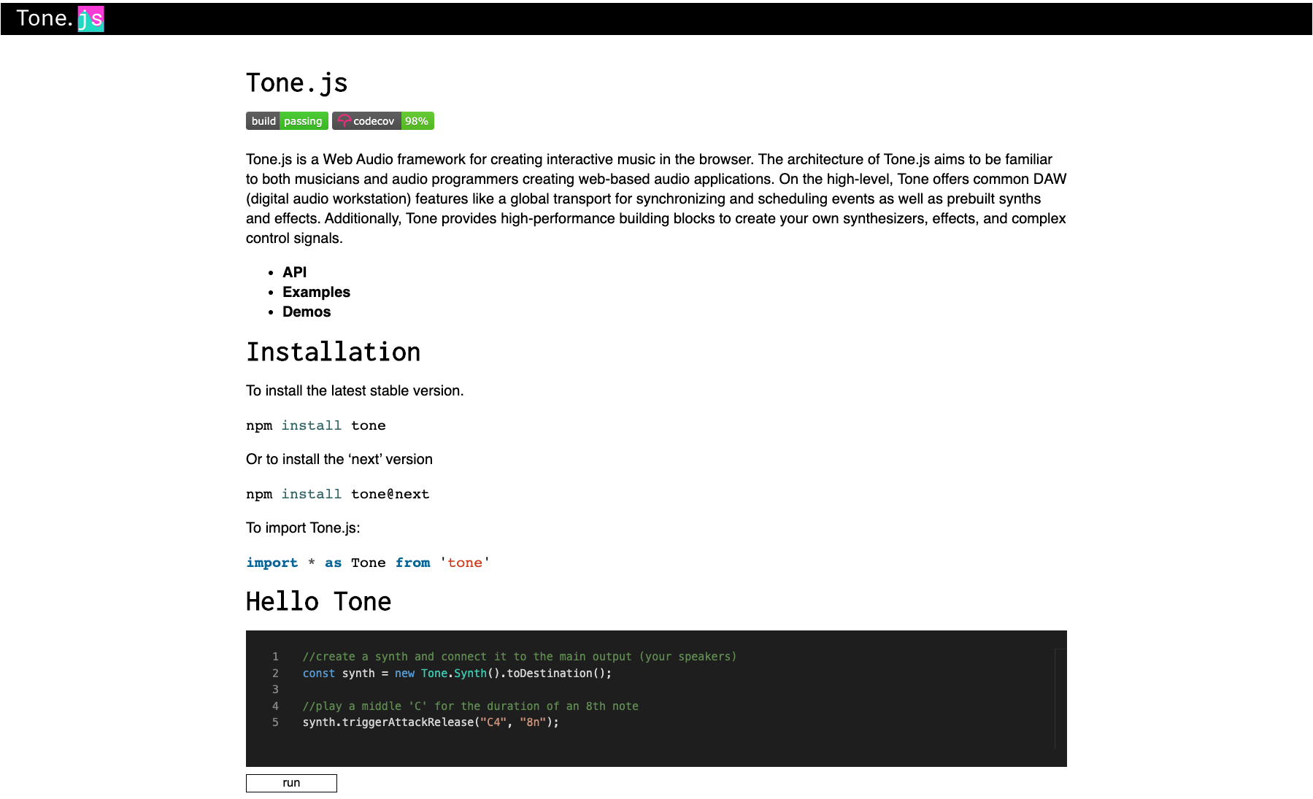The width and height of the screenshot is (1313, 799).
Task: Click the code editor vertical scrollbar
Action: [1060, 698]
